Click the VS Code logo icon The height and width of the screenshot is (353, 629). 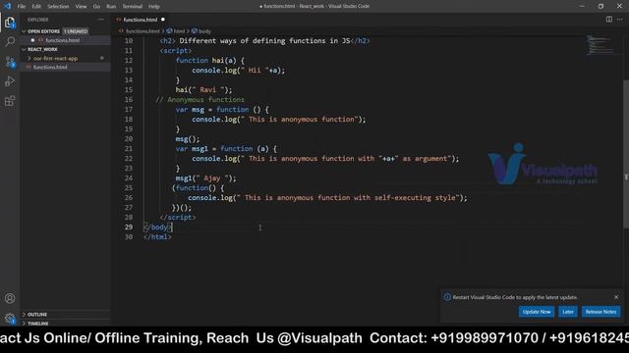[x=7, y=6]
